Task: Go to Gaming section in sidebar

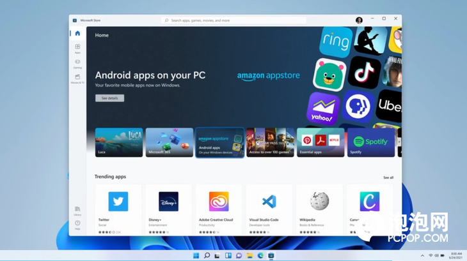Action: click(x=77, y=63)
